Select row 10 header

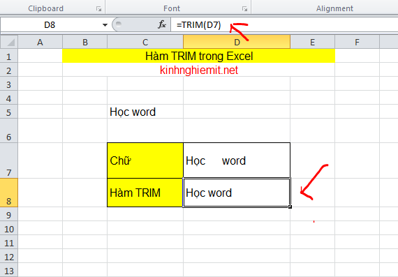point(9,228)
